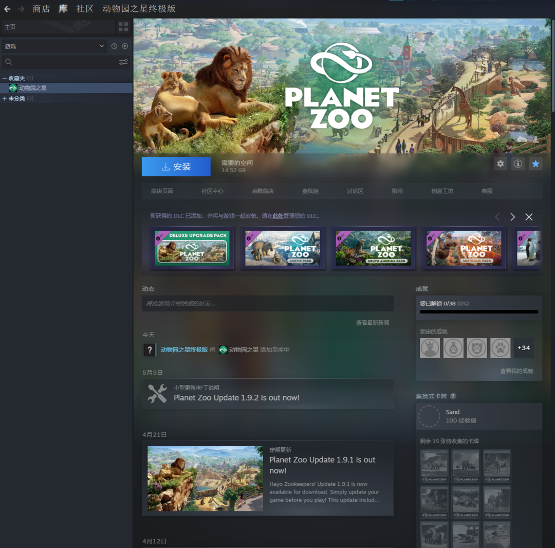Click achievement progress bar 0/38

[478, 312]
